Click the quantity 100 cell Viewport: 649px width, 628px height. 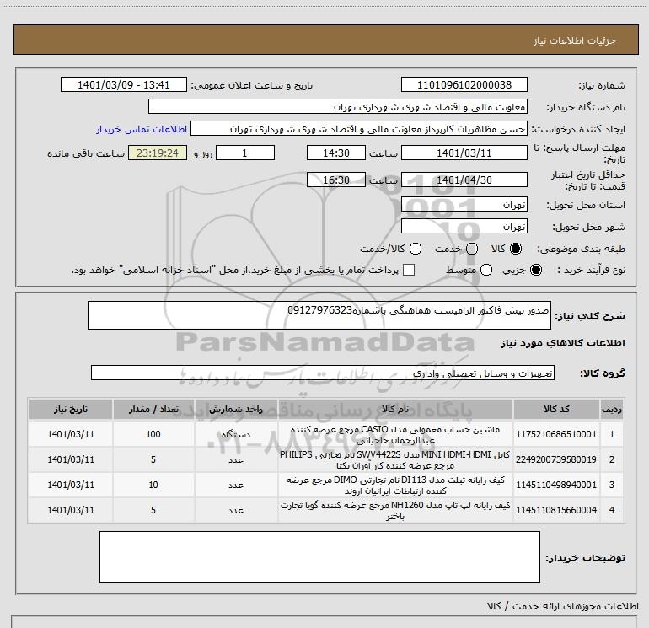pos(153,434)
